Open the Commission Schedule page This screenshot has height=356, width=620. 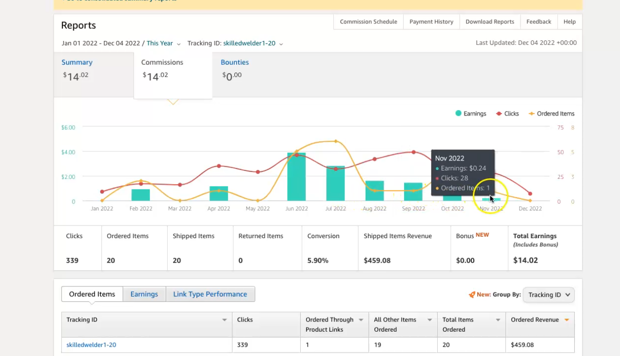368,22
